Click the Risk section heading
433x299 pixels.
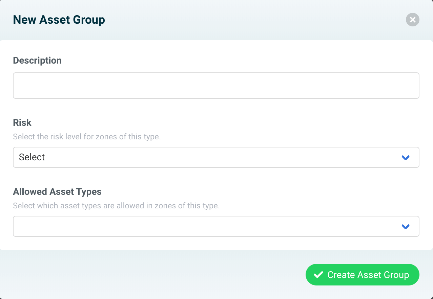coord(22,122)
